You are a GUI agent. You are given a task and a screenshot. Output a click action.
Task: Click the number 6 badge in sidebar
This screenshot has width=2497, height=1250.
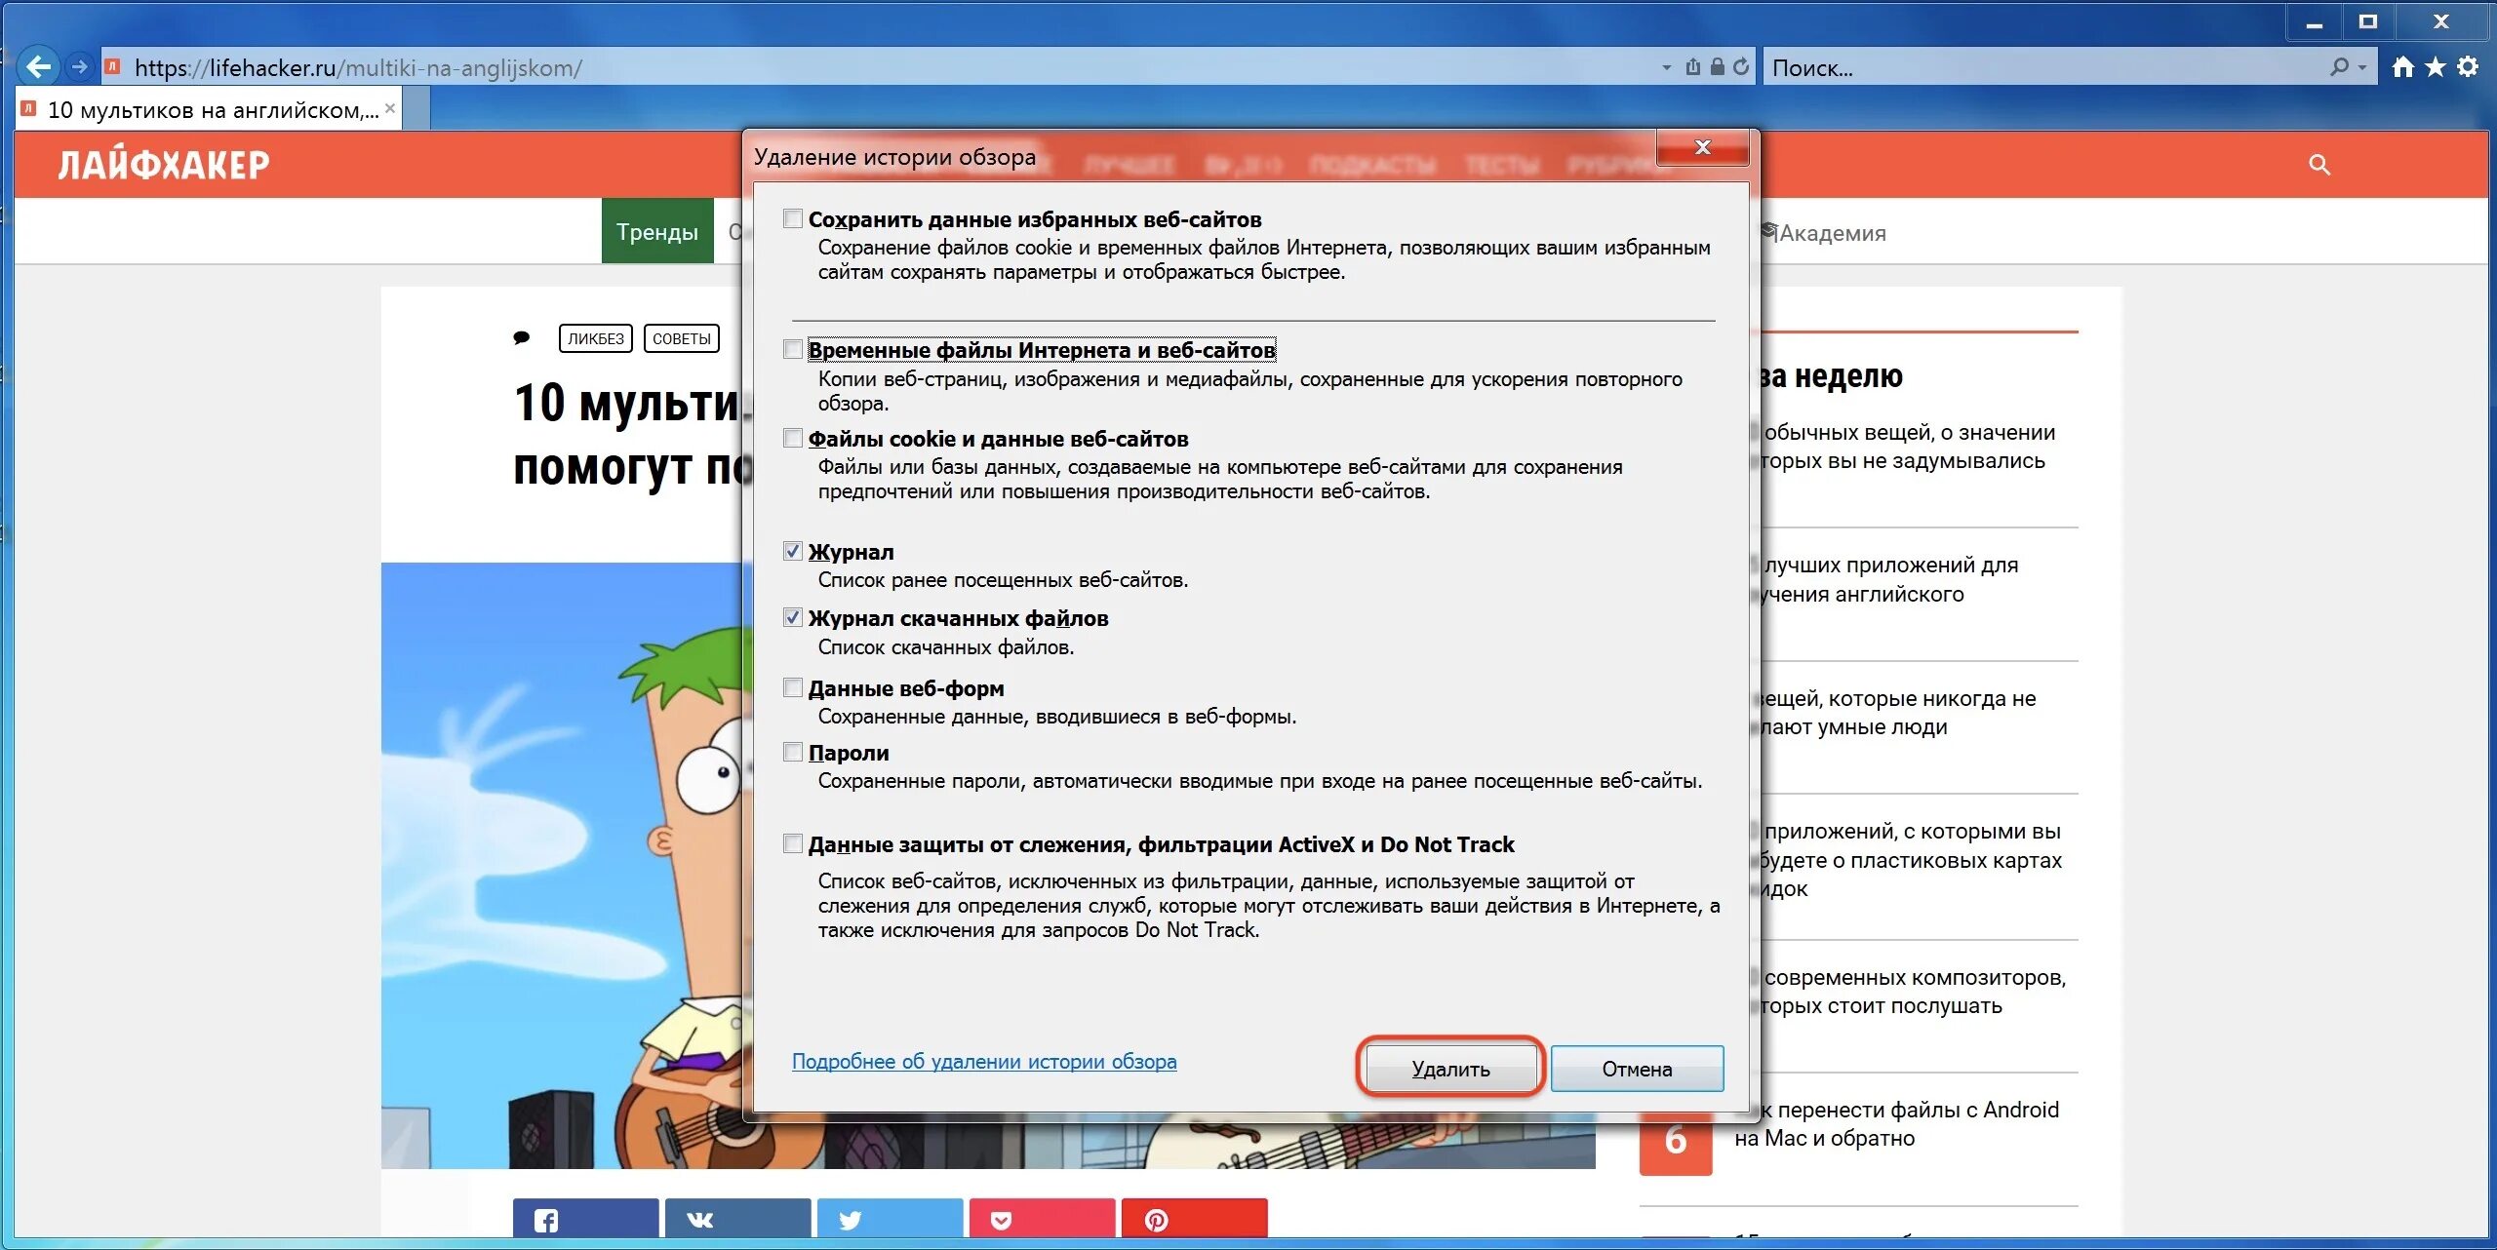(x=1676, y=1139)
